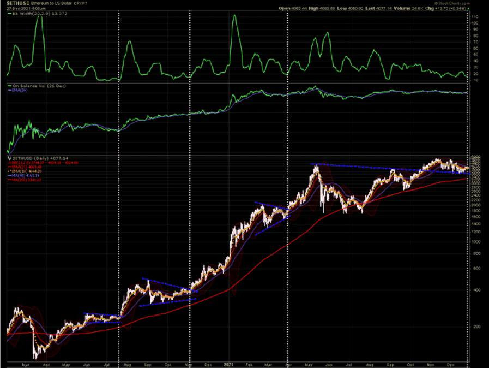Select the orange EMA(10) overlay legend entry
This screenshot has width=489, height=368.
pos(25,171)
